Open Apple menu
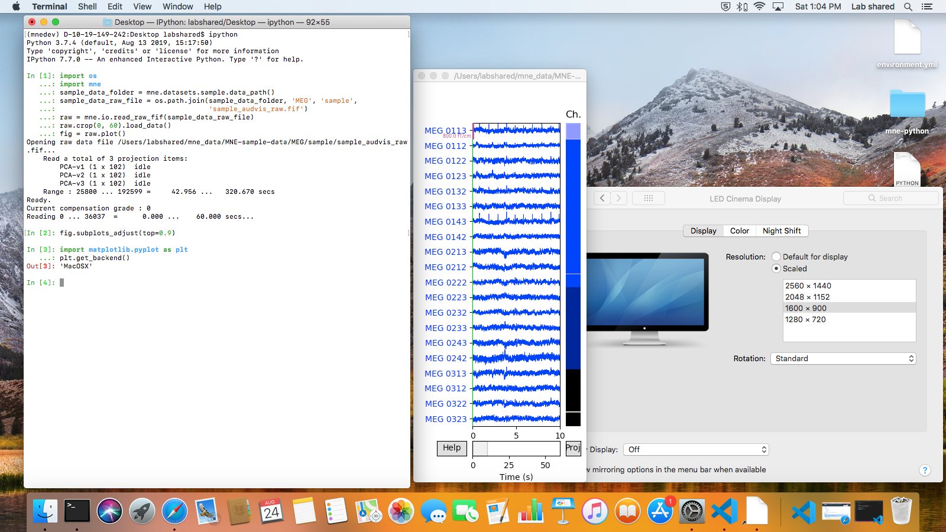946x532 pixels. click(16, 7)
